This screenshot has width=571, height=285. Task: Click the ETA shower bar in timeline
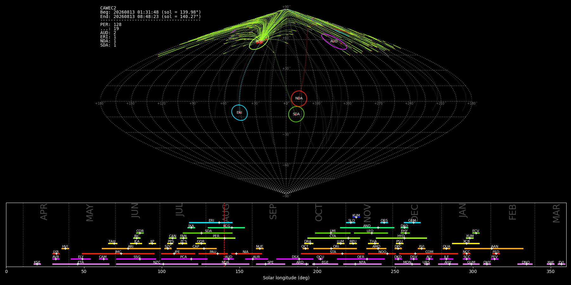coord(81,264)
